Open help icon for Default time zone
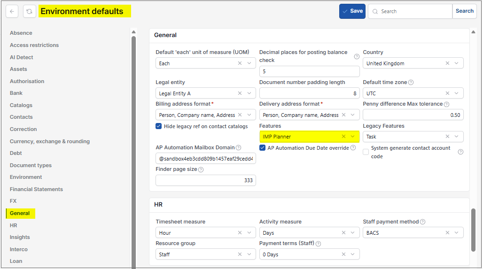The height and width of the screenshot is (269, 483). (x=411, y=83)
